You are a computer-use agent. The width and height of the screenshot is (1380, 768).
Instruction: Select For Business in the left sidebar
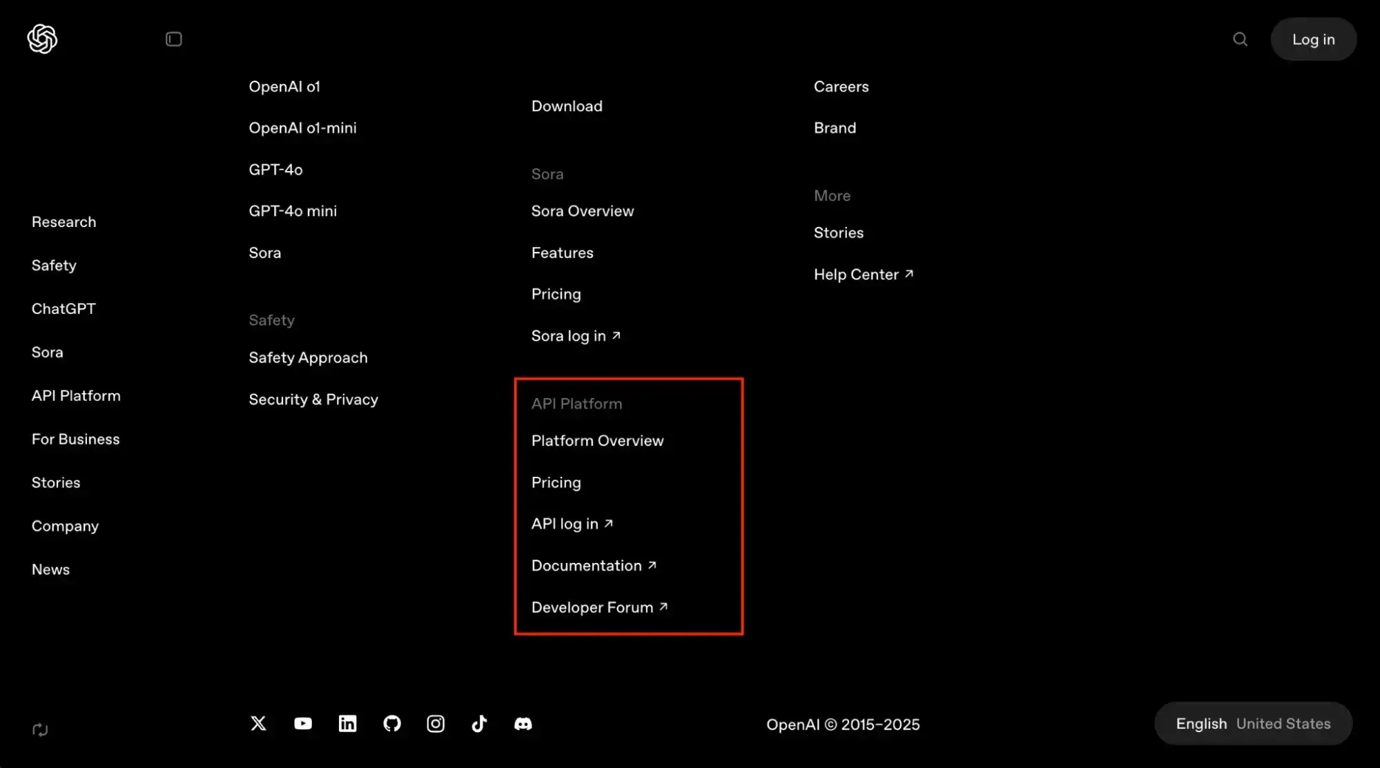[75, 440]
